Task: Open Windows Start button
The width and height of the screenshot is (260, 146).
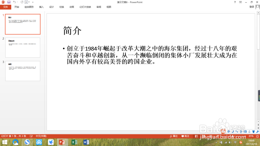Action: coord(5,142)
